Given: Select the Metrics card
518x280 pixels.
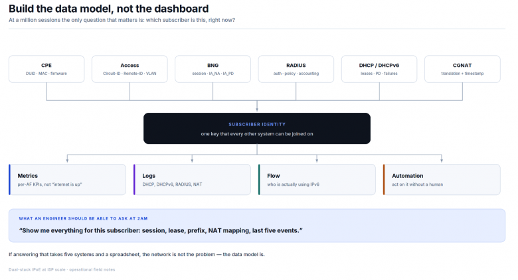Looking at the screenshot, I should click(x=67, y=180).
